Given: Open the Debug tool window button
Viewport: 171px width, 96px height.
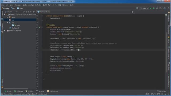Looking at the screenshot, I should pos(18,91).
